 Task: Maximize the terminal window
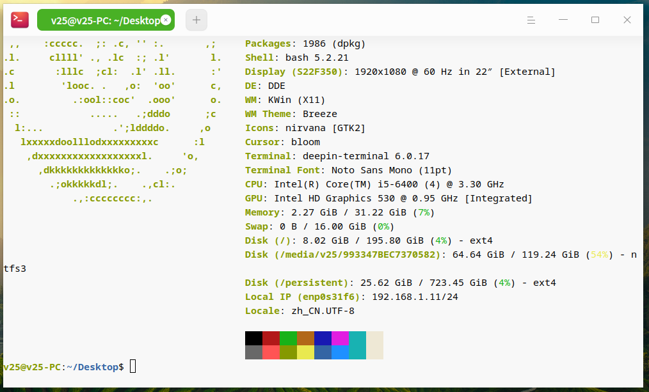pos(595,20)
